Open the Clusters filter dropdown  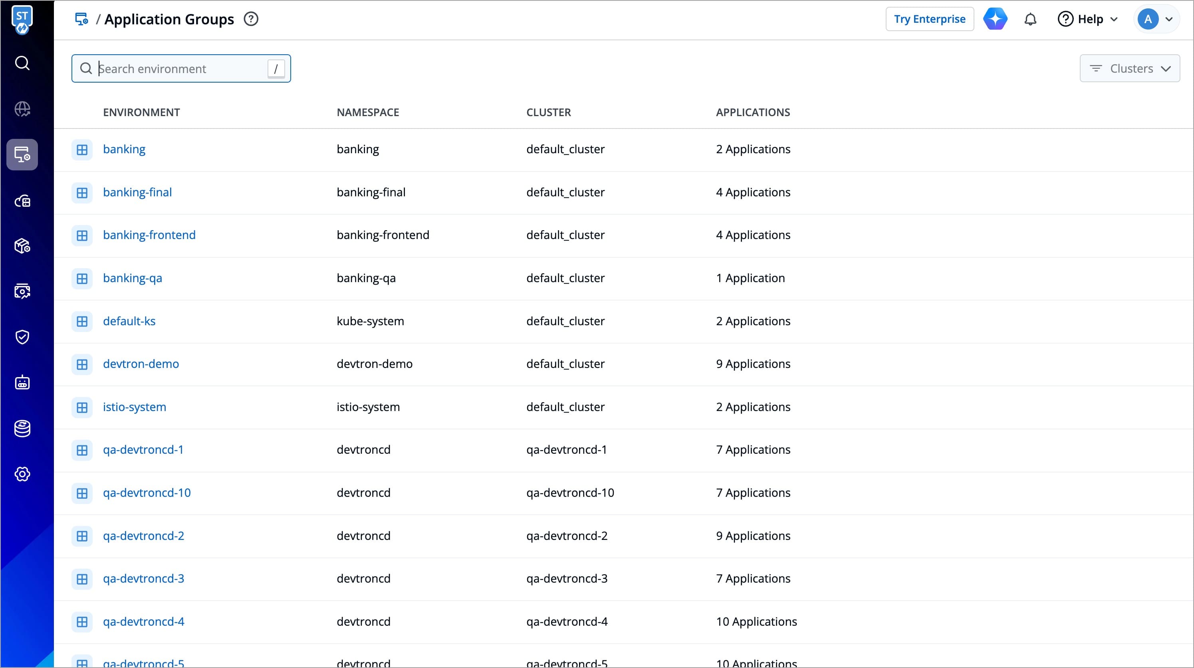[x=1130, y=69]
